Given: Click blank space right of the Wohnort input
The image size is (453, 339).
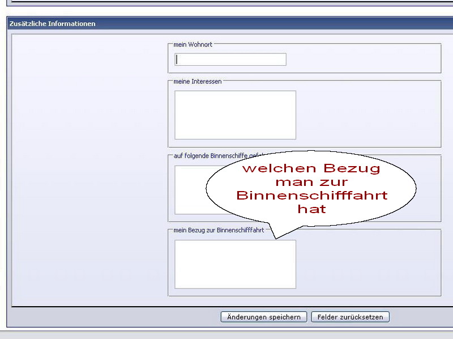Looking at the screenshot, I should [362, 60].
